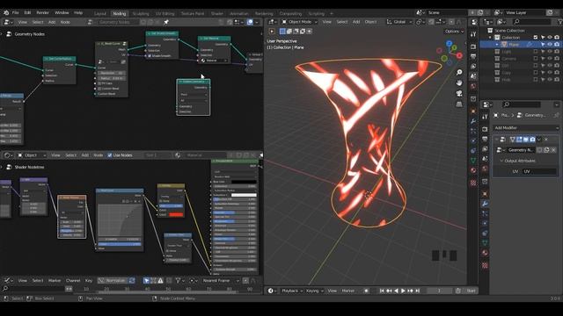
Task: Click the pin icon in geometry node editor header
Action: coord(166,22)
